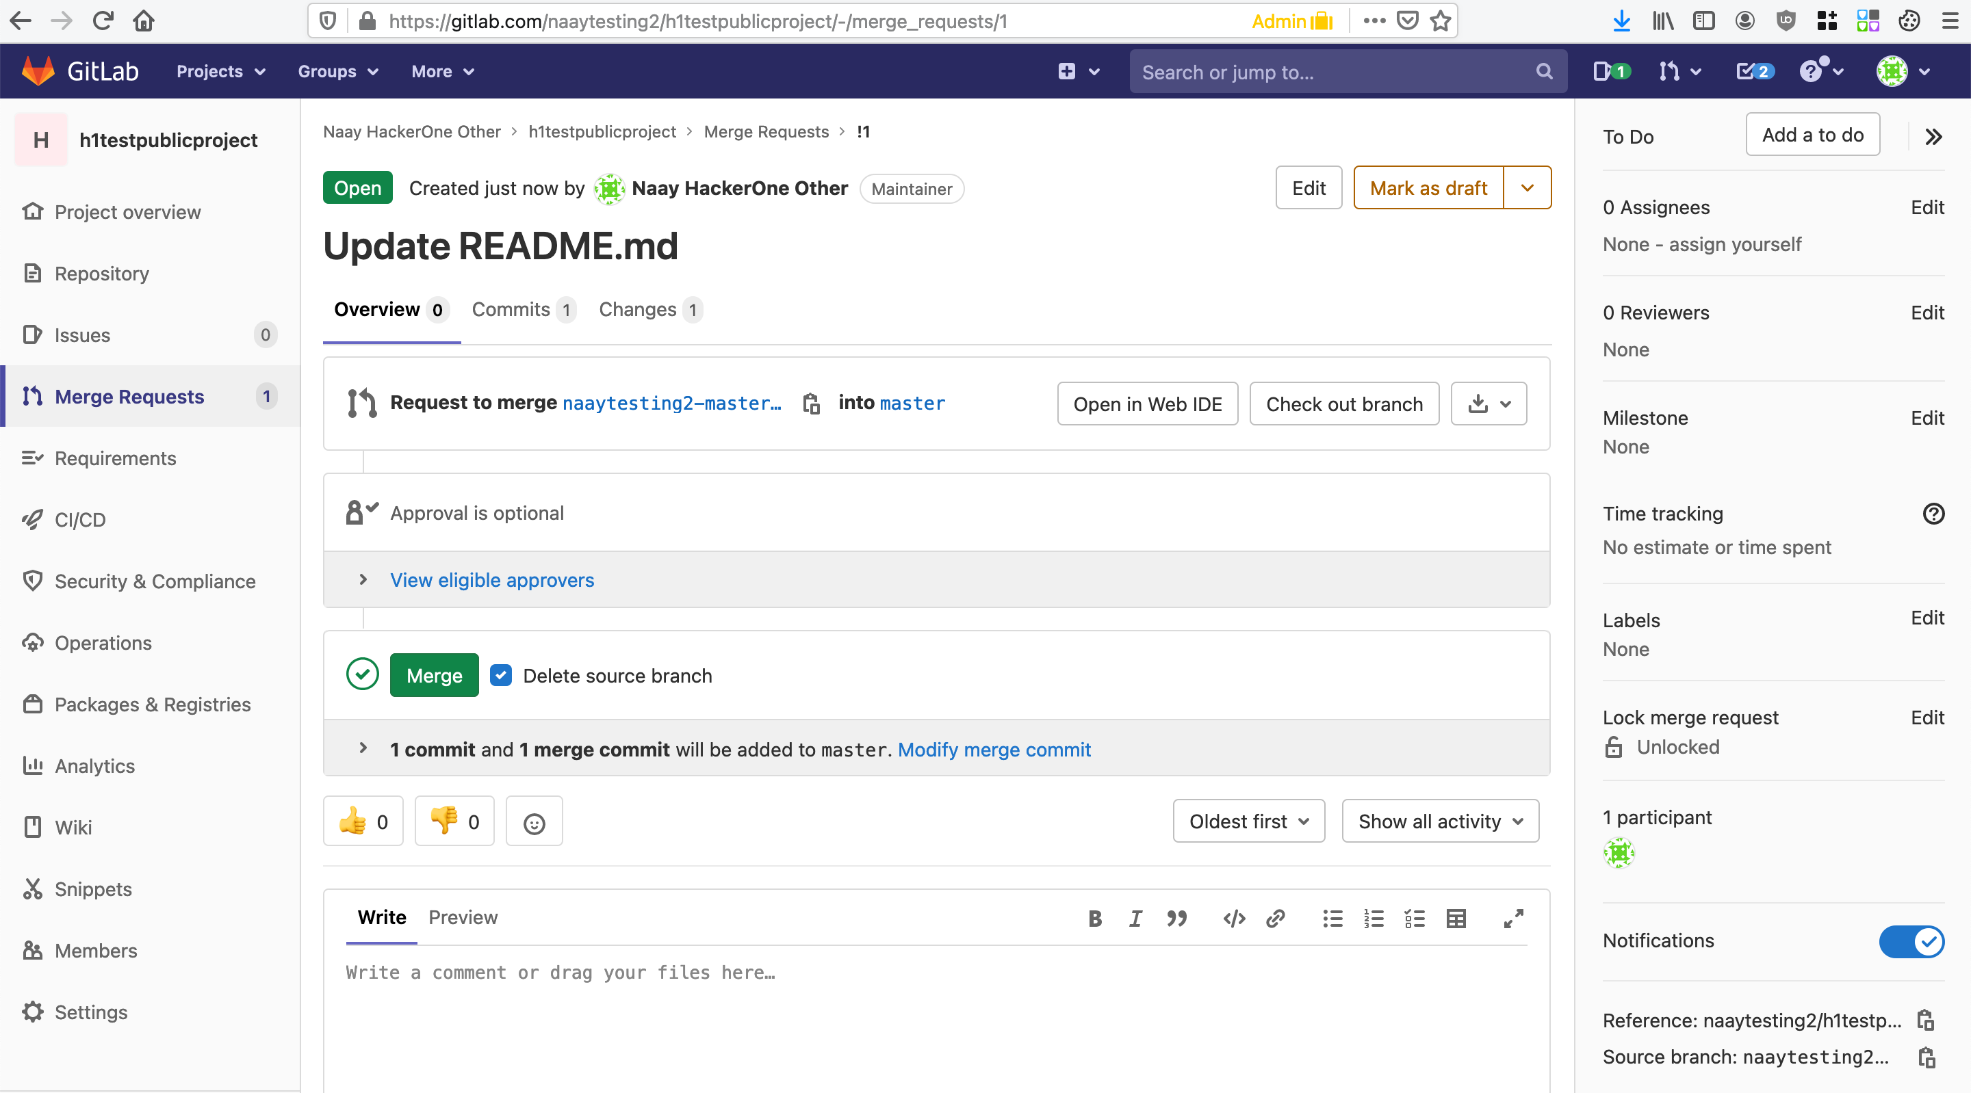The height and width of the screenshot is (1093, 1971).
Task: Uncheck Delete source branch checkbox
Action: [501, 675]
